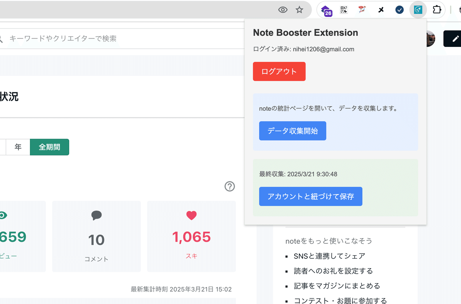Open the question mark help icon

229,186
